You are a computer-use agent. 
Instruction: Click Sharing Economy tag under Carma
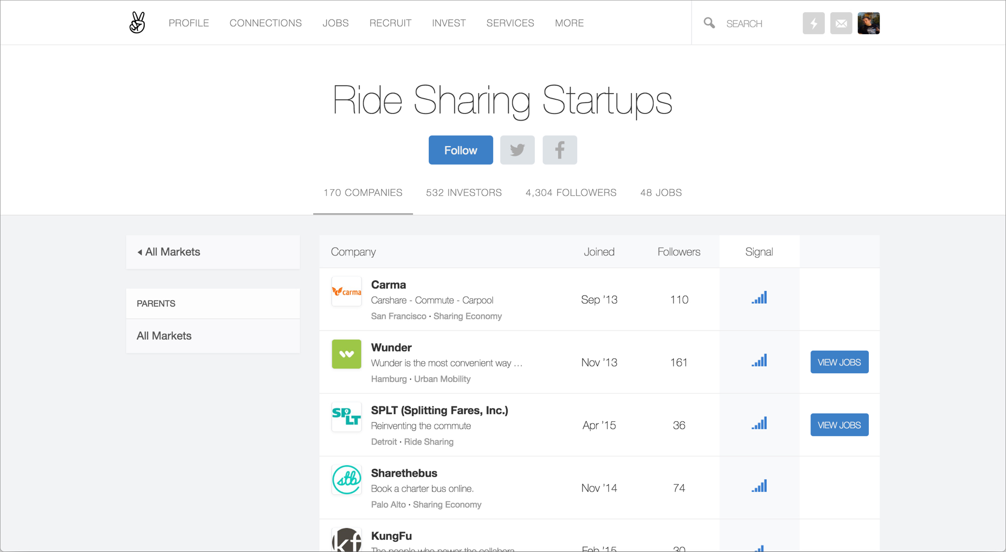(x=468, y=316)
